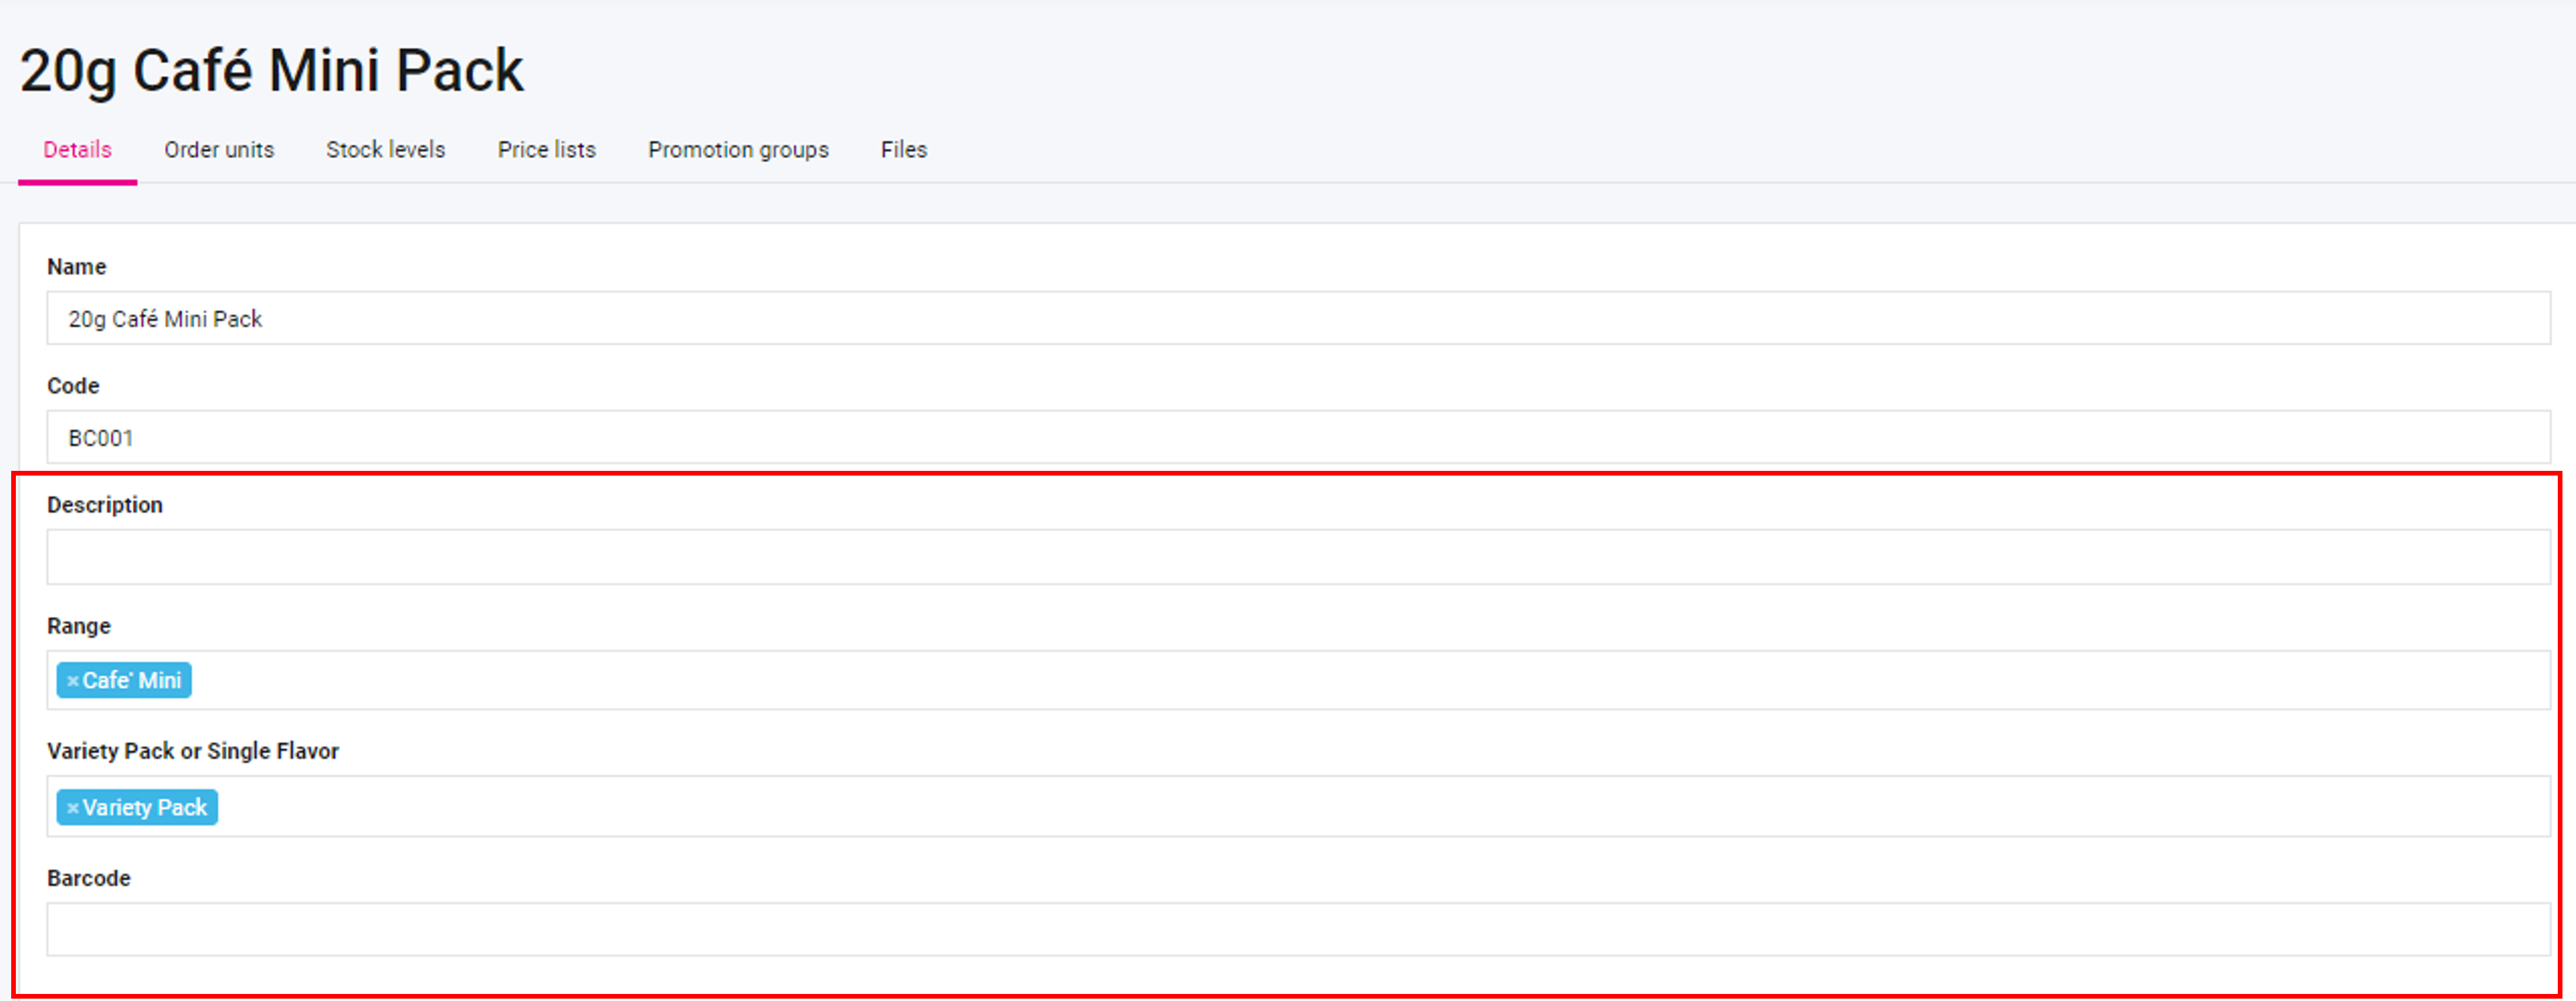Click the Variety Pack tag label

point(145,808)
